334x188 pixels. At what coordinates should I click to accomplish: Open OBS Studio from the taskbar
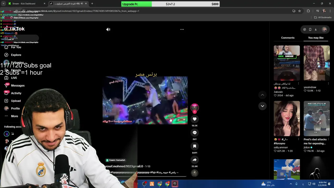click(x=144, y=184)
